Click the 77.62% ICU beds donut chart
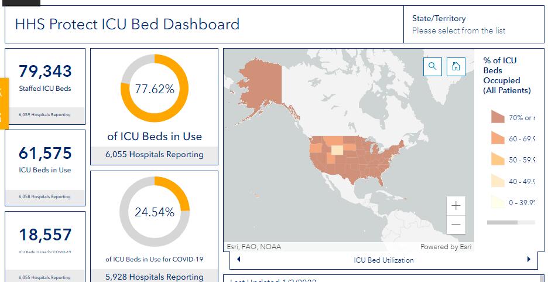The height and width of the screenshot is (282, 548). point(155,89)
